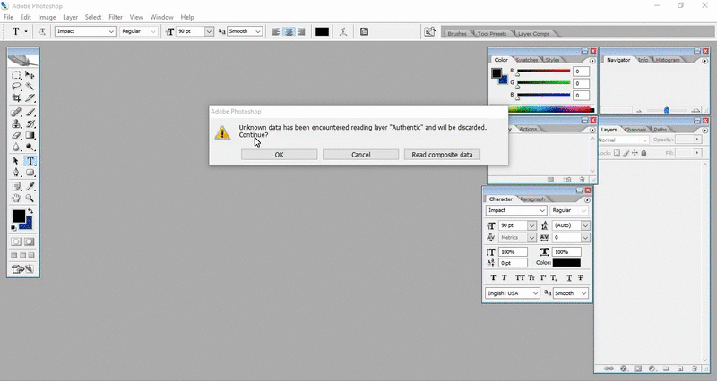Select the Dodge tool
Image resolution: width=717 pixels, height=381 pixels.
pyautogui.click(x=30, y=147)
